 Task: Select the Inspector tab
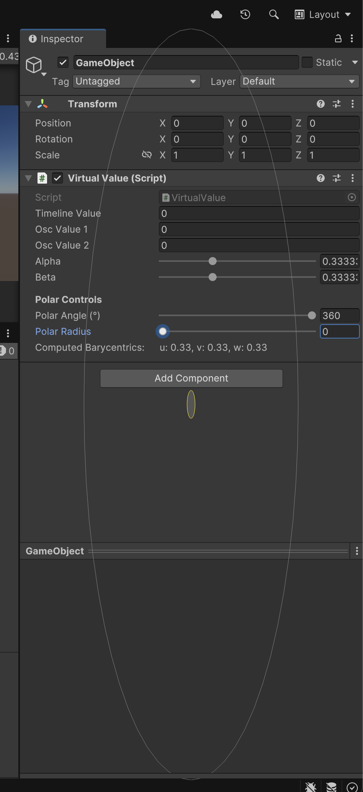coord(62,39)
